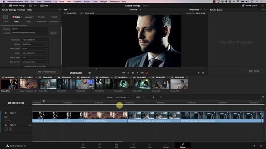Click the Filename input field

point(30,29)
